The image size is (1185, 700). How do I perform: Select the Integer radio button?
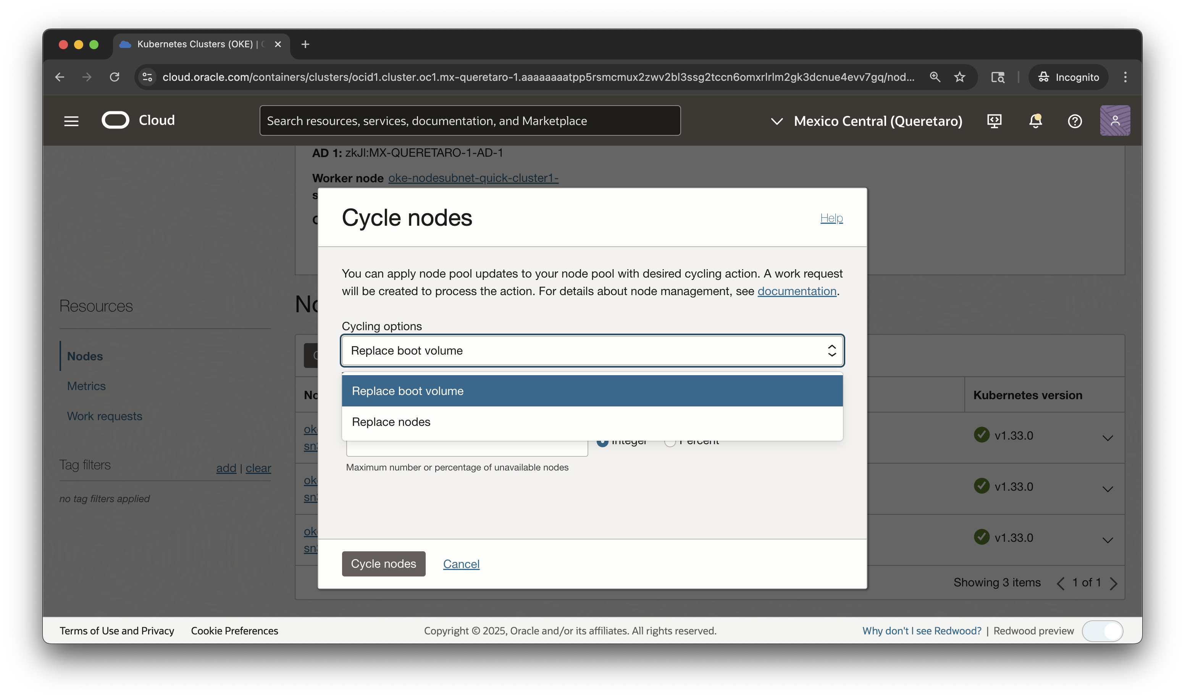(x=602, y=441)
